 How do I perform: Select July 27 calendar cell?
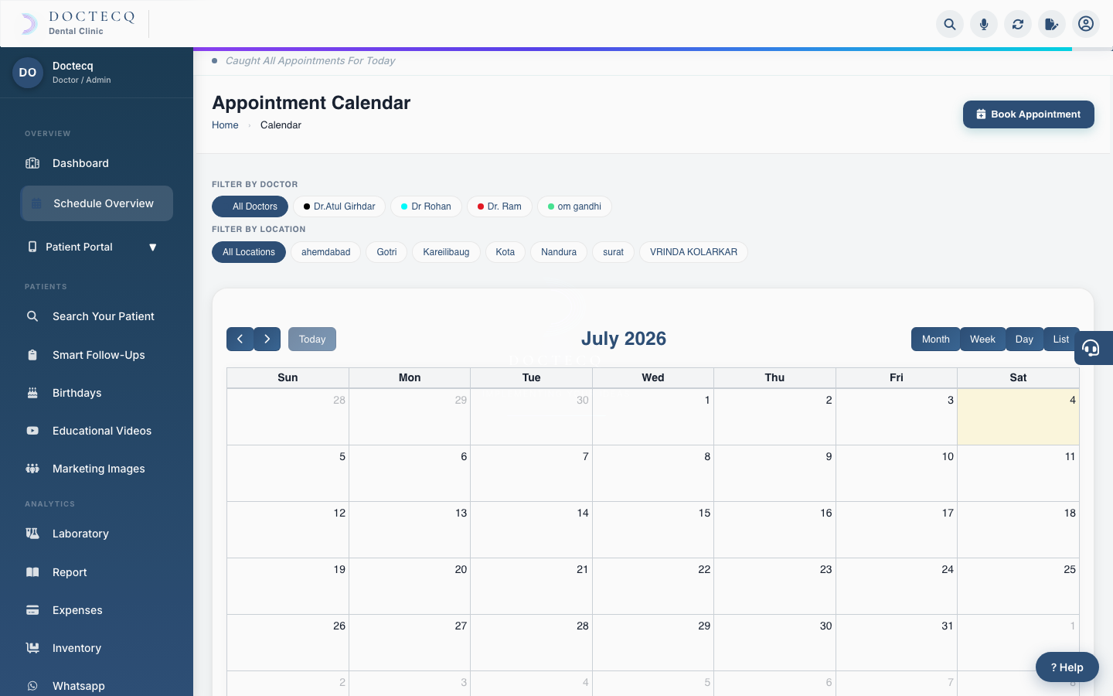coord(410,643)
